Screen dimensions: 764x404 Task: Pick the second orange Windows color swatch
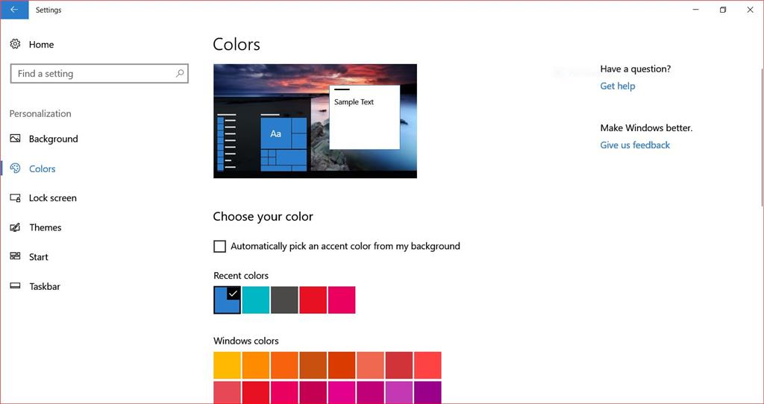(256, 365)
